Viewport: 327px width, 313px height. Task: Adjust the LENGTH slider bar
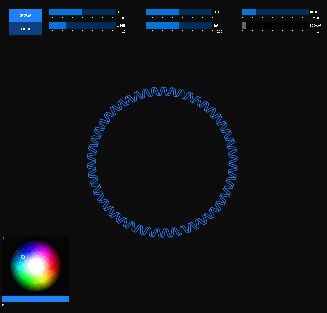[82, 12]
